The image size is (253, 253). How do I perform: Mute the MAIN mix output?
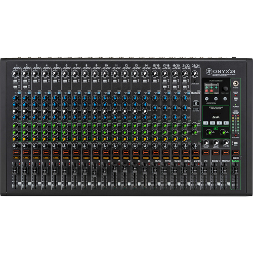click(236, 152)
